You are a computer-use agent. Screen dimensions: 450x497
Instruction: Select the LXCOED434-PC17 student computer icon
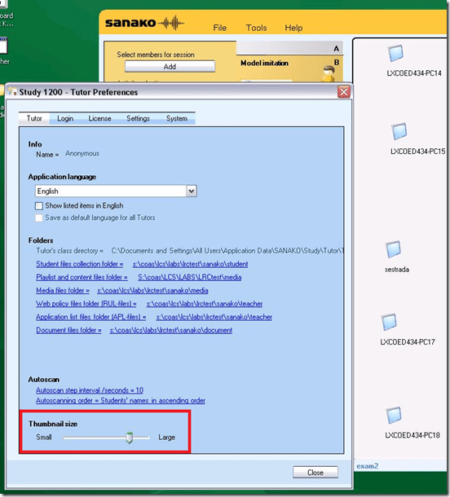click(x=389, y=322)
